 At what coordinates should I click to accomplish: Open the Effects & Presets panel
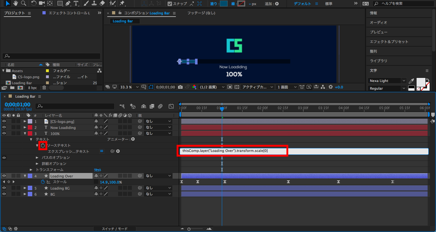[x=389, y=42]
